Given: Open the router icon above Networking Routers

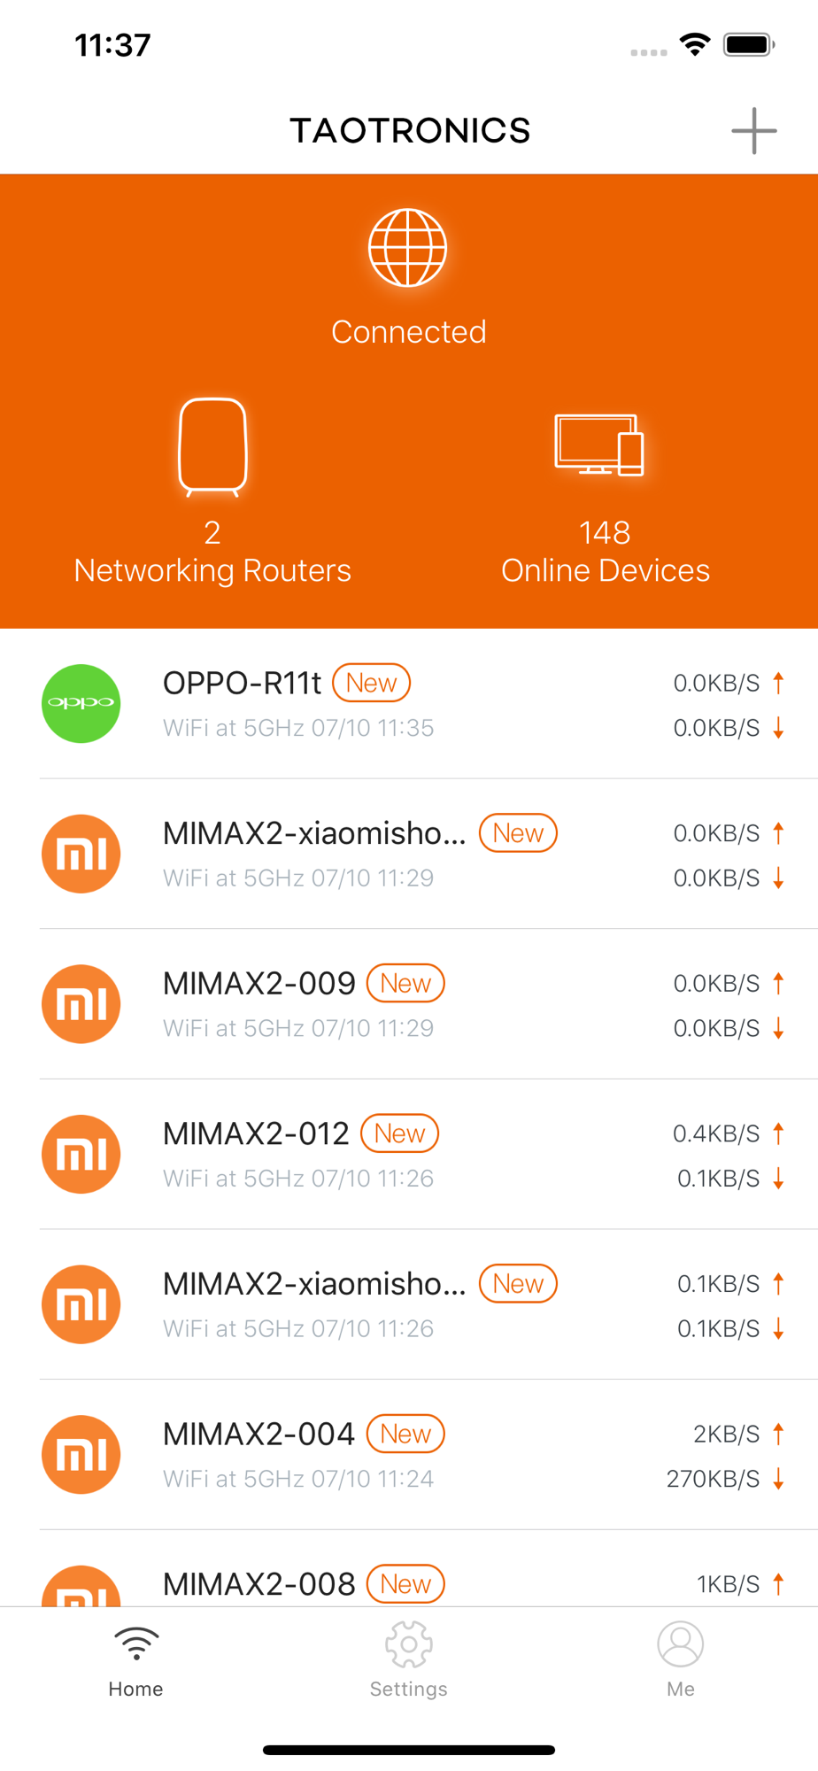Looking at the screenshot, I should (x=212, y=447).
